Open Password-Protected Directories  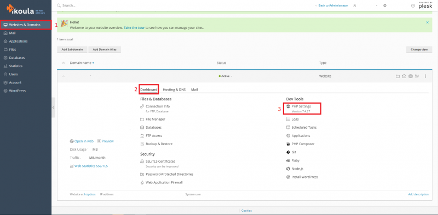[x=169, y=174]
